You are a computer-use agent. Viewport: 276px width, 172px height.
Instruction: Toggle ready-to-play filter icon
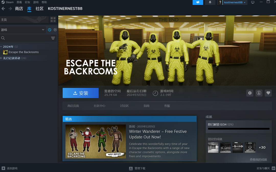(55, 30)
